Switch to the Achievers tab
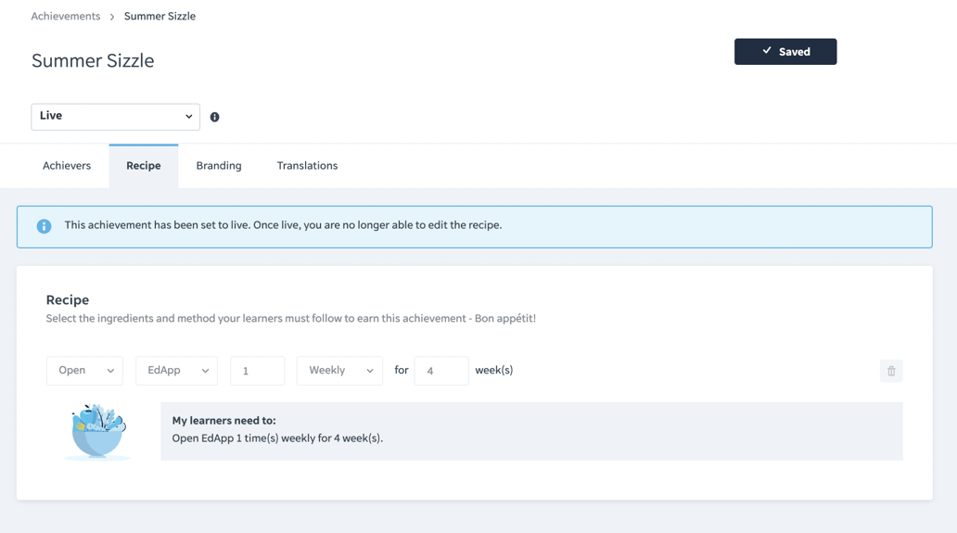 coord(67,166)
